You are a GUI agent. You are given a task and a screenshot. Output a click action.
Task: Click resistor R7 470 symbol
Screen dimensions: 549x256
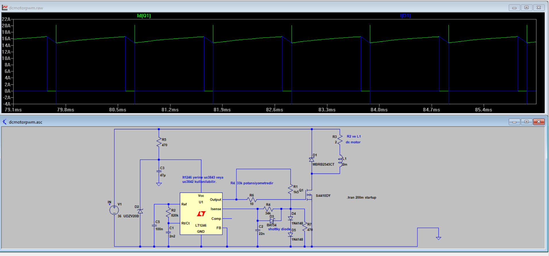[x=305, y=227]
